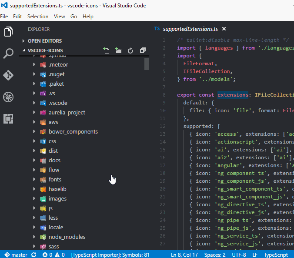The height and width of the screenshot is (258, 294).
Task: Expand the OPEN EDITORS section
Action: [23, 41]
